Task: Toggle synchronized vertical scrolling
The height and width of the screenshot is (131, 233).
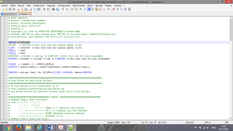Action: 72,9
